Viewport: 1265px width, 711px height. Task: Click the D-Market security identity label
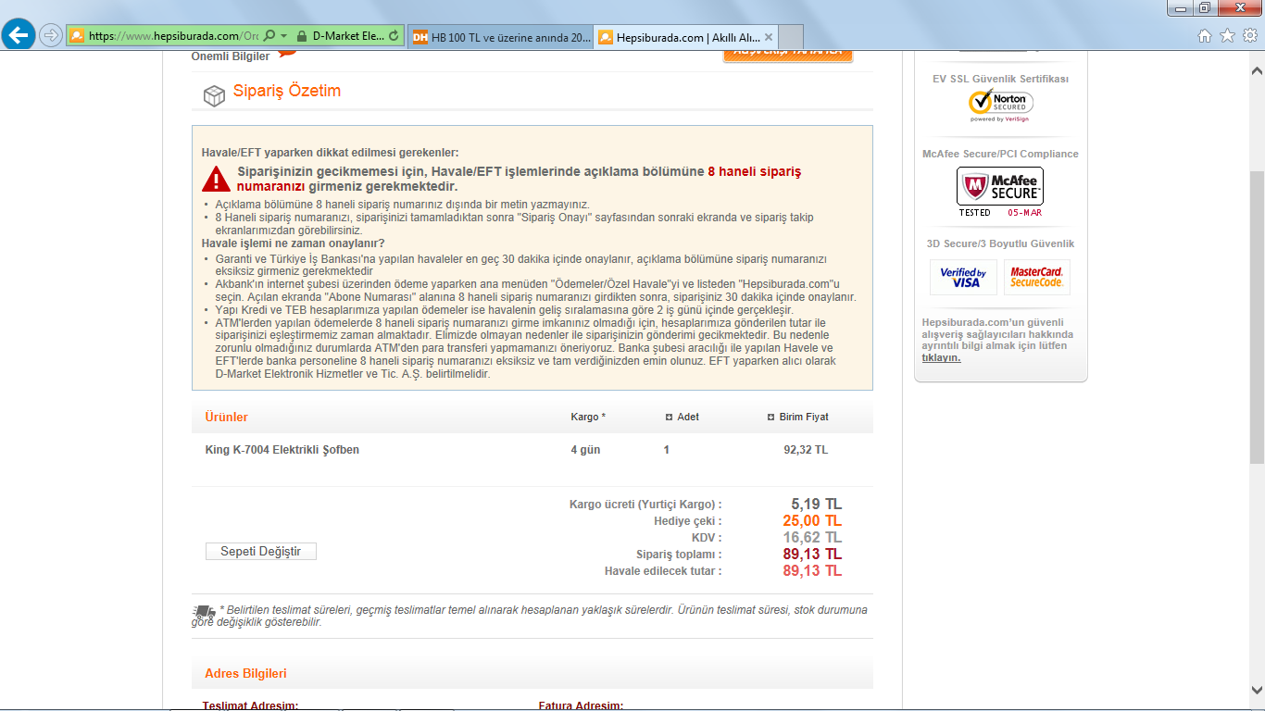point(347,36)
